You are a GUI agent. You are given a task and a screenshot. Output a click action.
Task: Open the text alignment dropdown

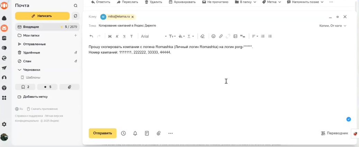[255, 36]
